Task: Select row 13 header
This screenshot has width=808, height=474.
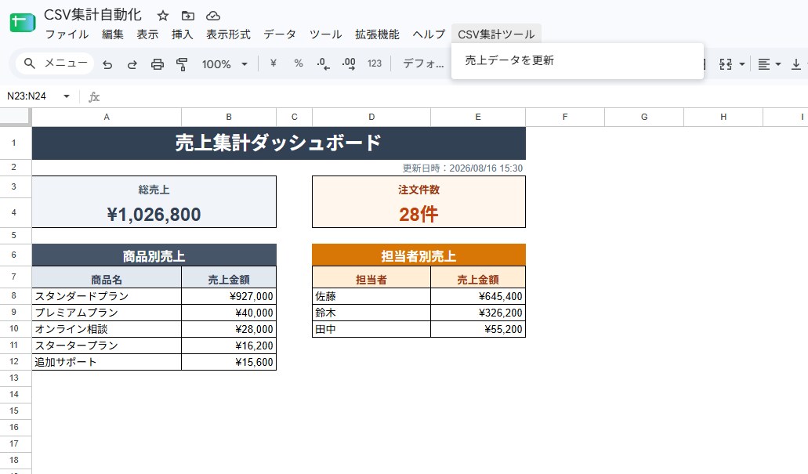Action: point(14,378)
